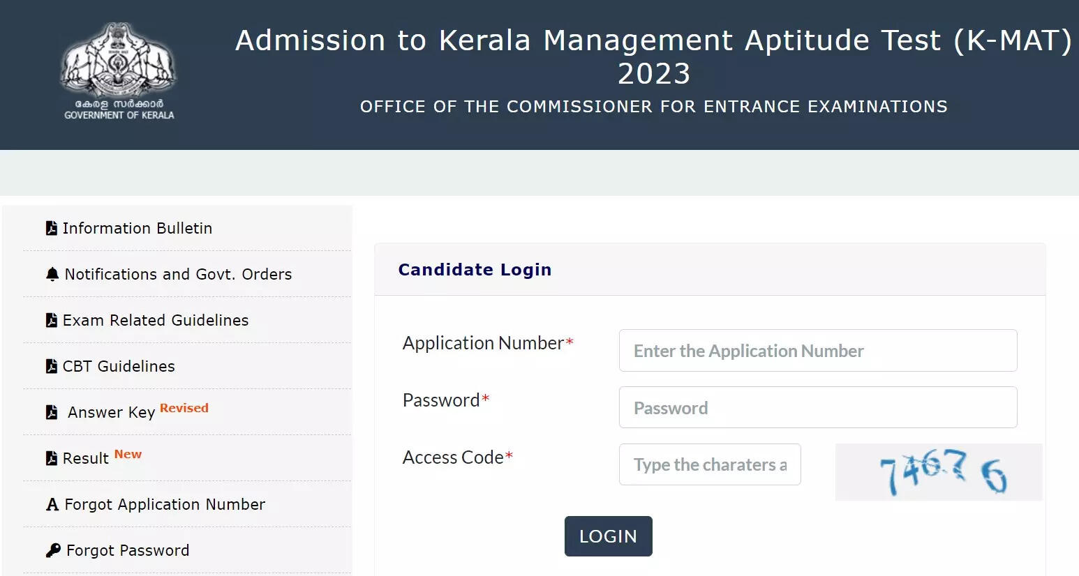1079x576 pixels.
Task: Click the letter A icon for Forgot Application Number
Action: 52,504
